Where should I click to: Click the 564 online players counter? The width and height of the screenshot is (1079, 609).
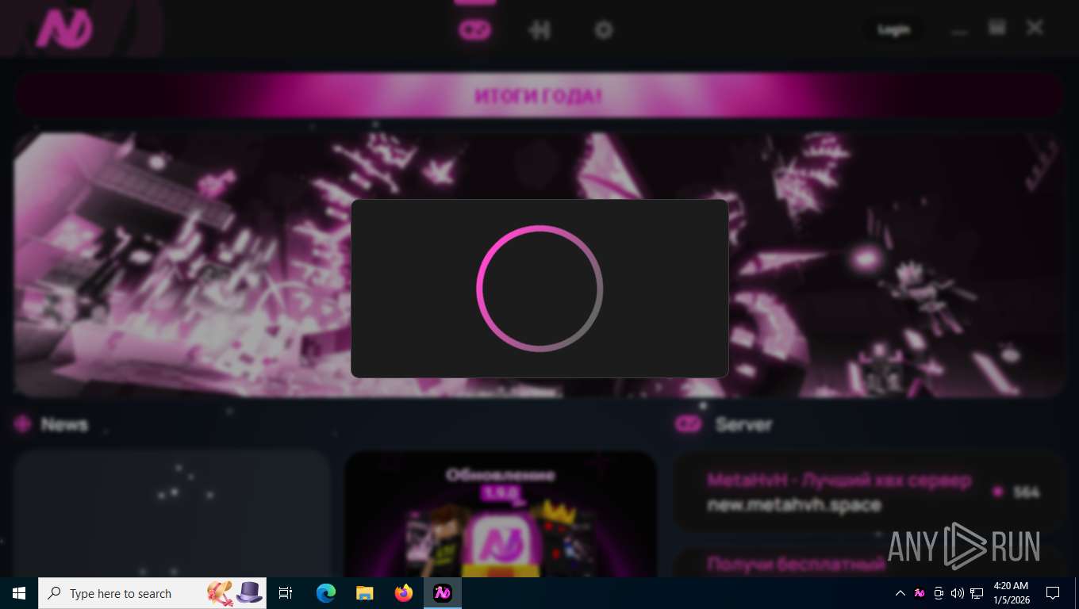tap(1016, 492)
